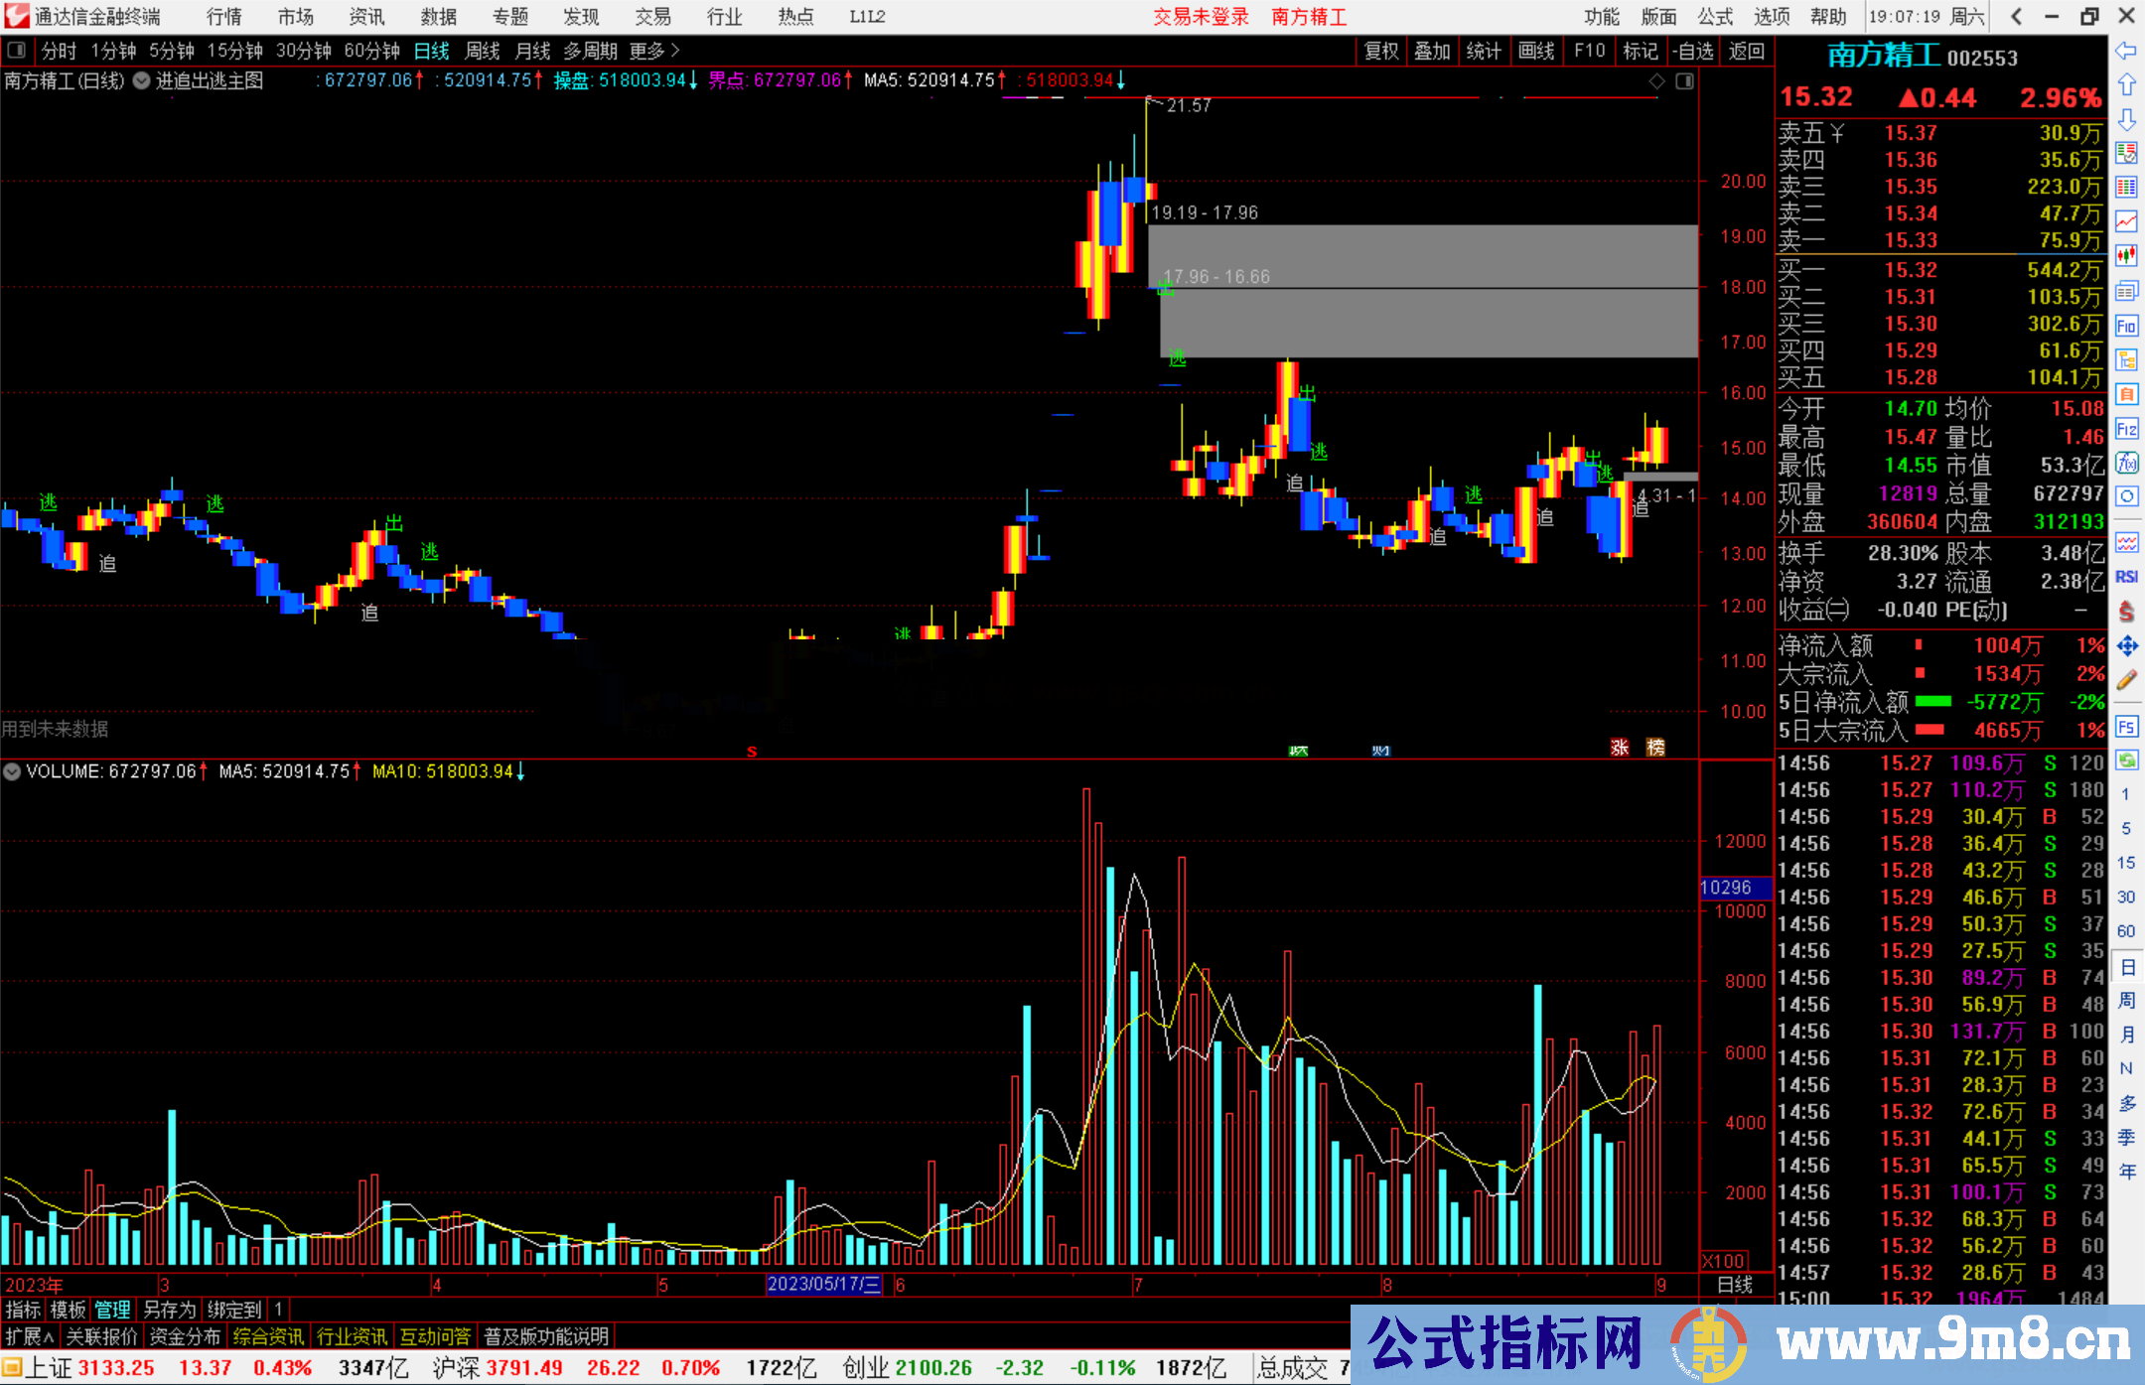Open the 市场 menu
This screenshot has width=2145, height=1385.
[296, 16]
